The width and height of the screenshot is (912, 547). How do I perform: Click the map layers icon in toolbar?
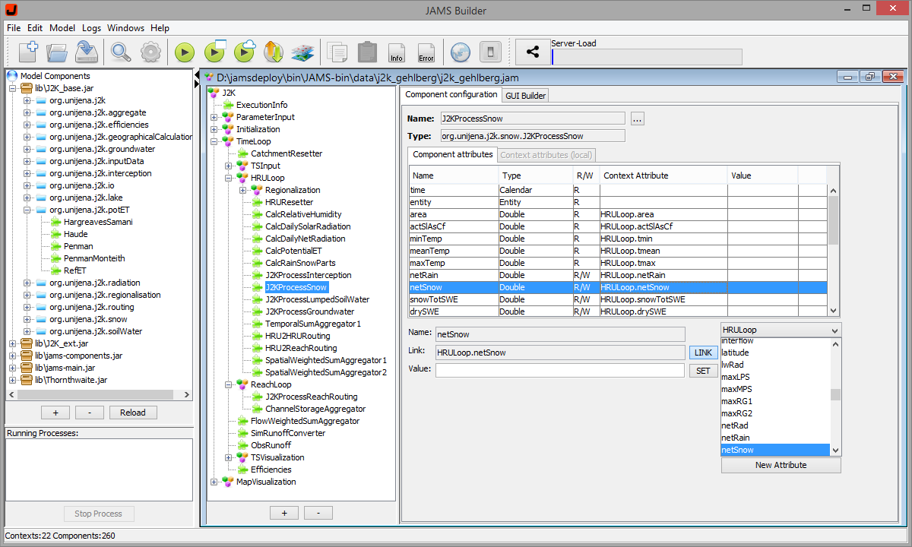[303, 52]
